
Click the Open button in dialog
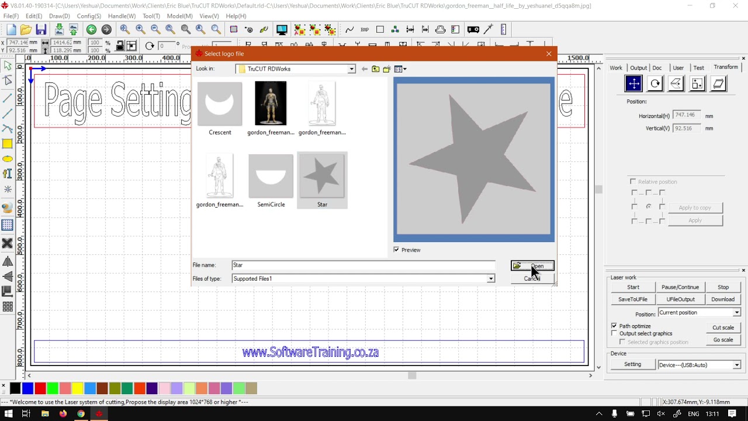click(x=532, y=266)
